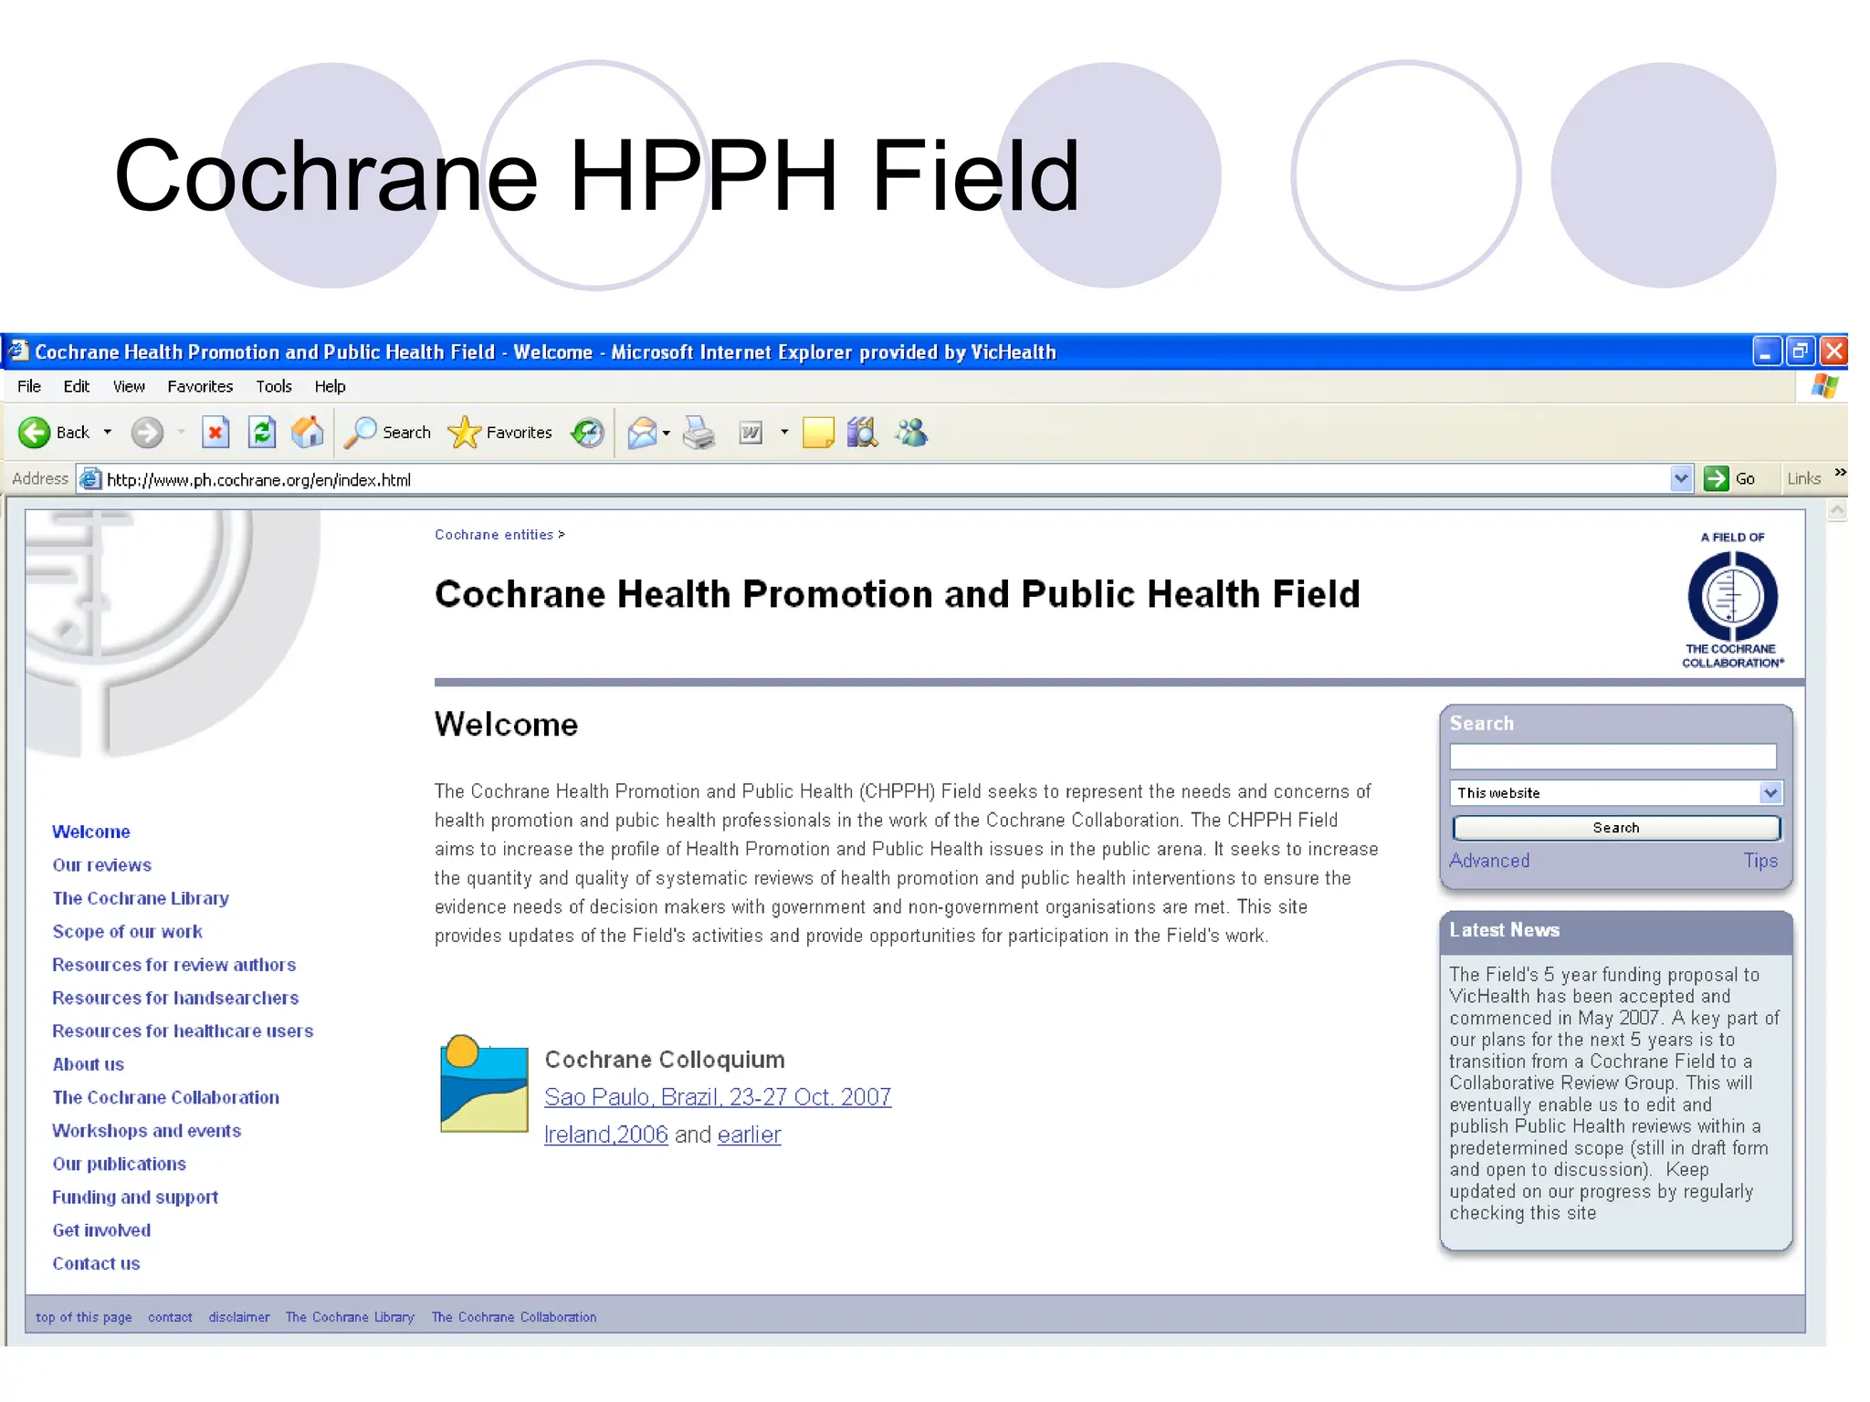Image resolution: width=1870 pixels, height=1402 pixels.
Task: Click the address bar URL field
Action: (886, 479)
